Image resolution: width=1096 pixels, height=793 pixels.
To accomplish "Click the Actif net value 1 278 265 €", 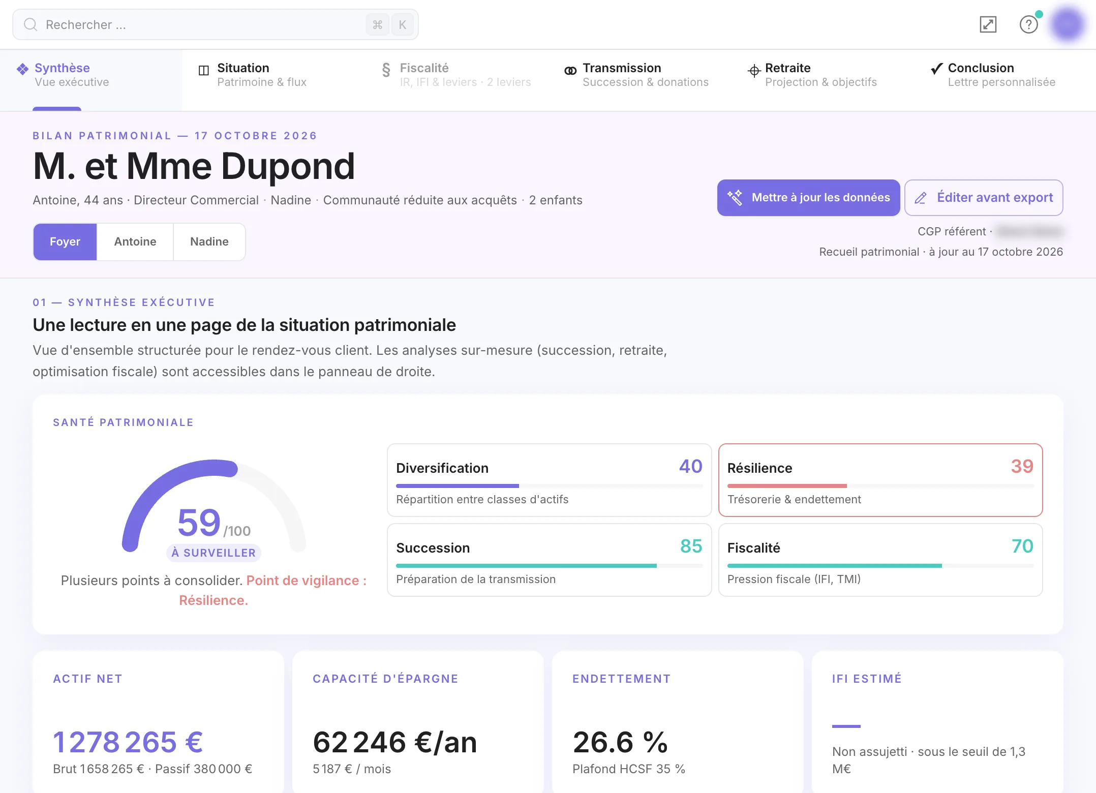I will (128, 742).
